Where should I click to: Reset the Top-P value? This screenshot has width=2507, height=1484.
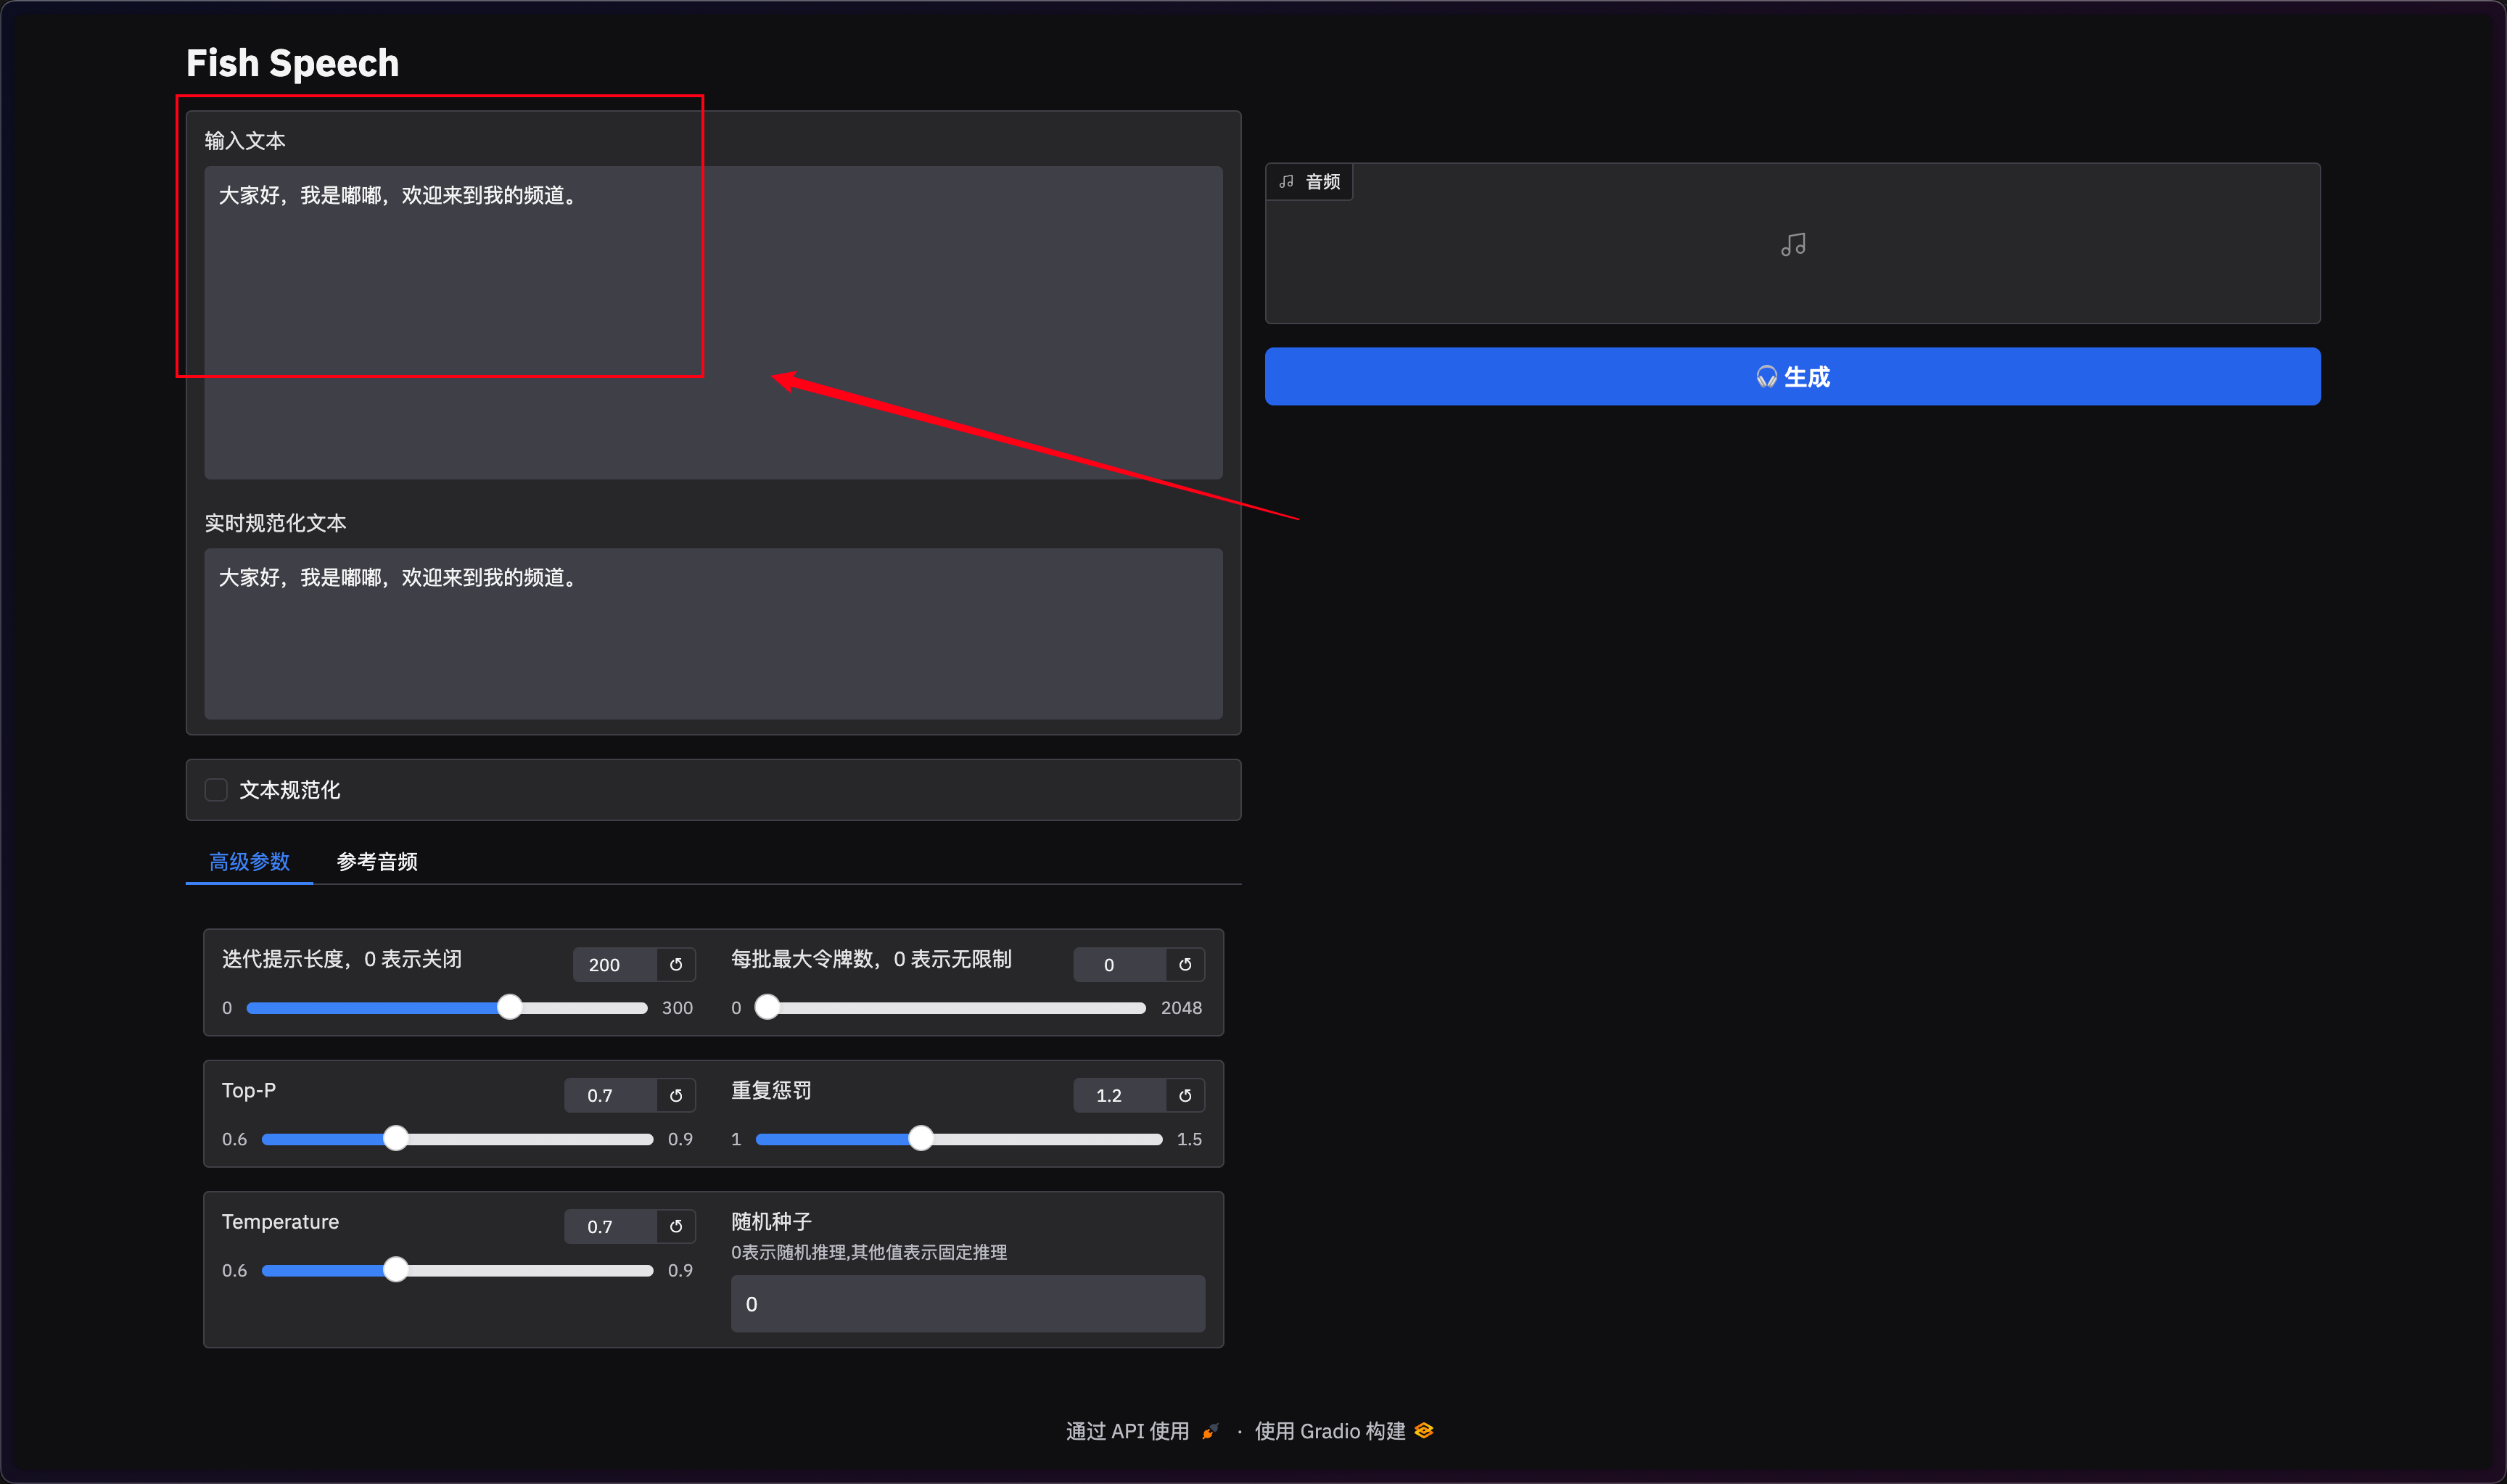point(676,1096)
